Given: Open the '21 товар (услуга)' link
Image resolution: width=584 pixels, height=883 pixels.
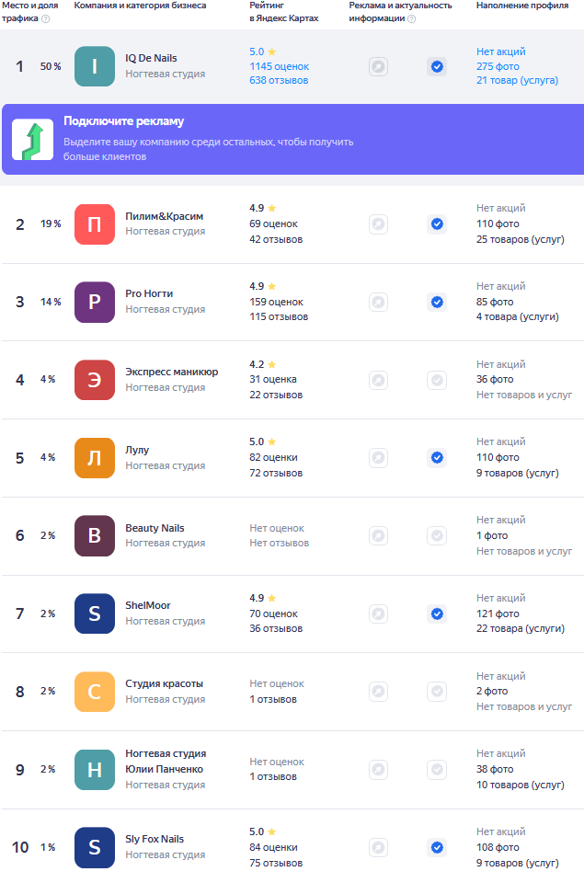Looking at the screenshot, I should pos(518,81).
